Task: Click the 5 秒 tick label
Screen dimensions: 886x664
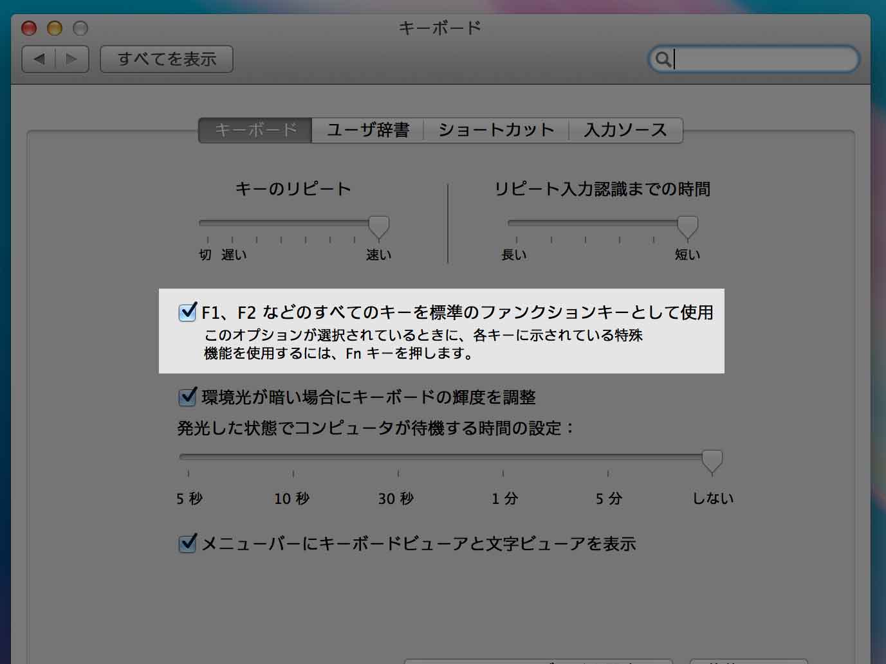Action: [x=189, y=499]
